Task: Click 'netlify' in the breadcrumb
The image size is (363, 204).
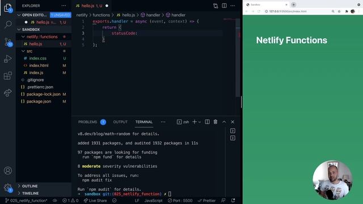Action: pos(82,15)
